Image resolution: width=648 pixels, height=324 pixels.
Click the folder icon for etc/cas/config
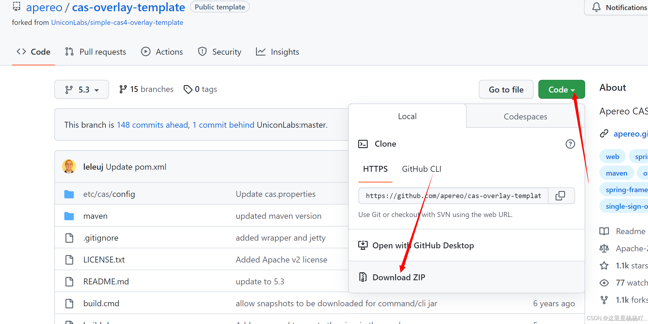69,194
